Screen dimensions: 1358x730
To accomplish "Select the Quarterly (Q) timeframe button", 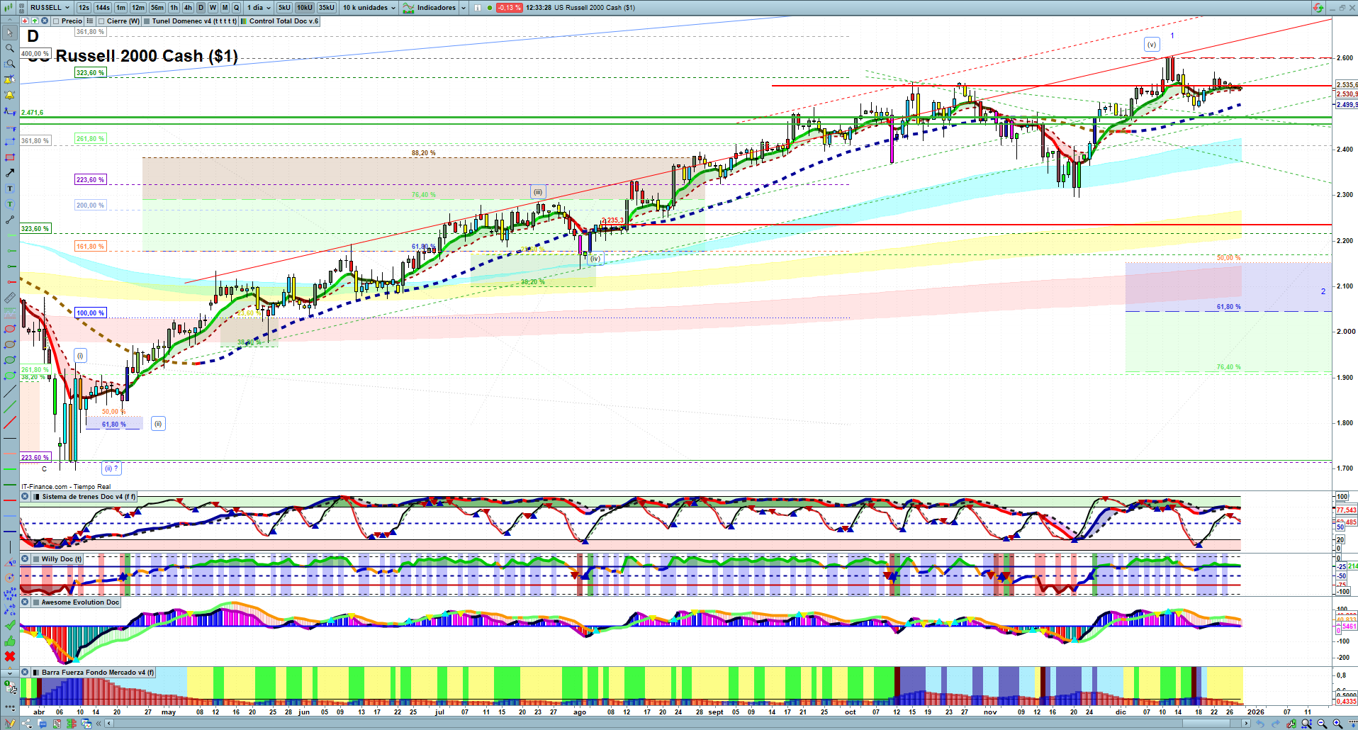I will pos(237,8).
